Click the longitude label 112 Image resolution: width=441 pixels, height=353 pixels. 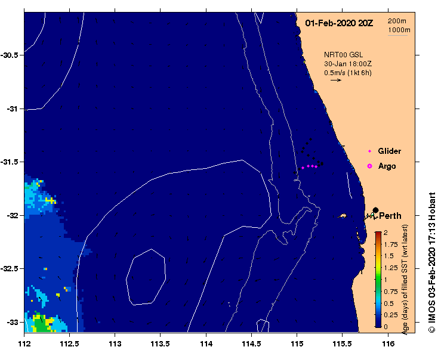click(24, 343)
